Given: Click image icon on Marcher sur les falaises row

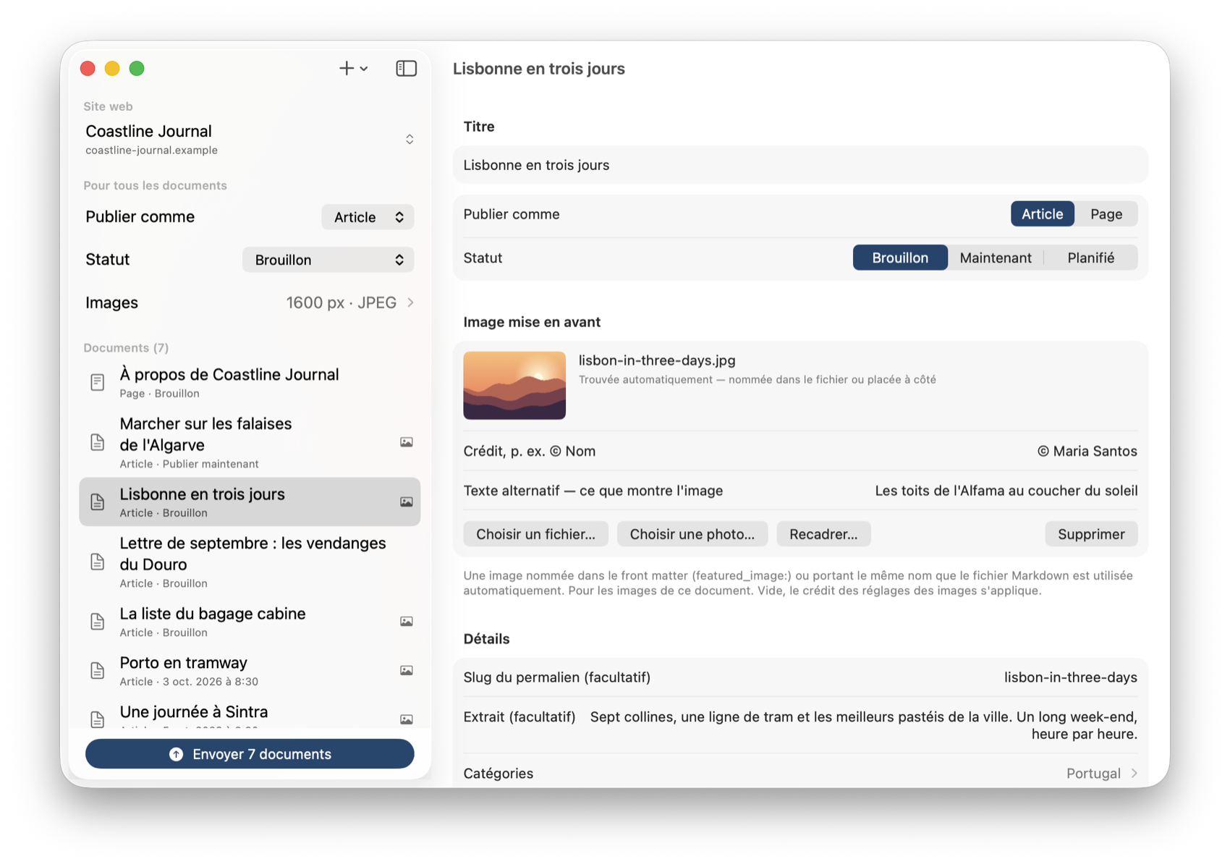Looking at the screenshot, I should click(x=407, y=442).
